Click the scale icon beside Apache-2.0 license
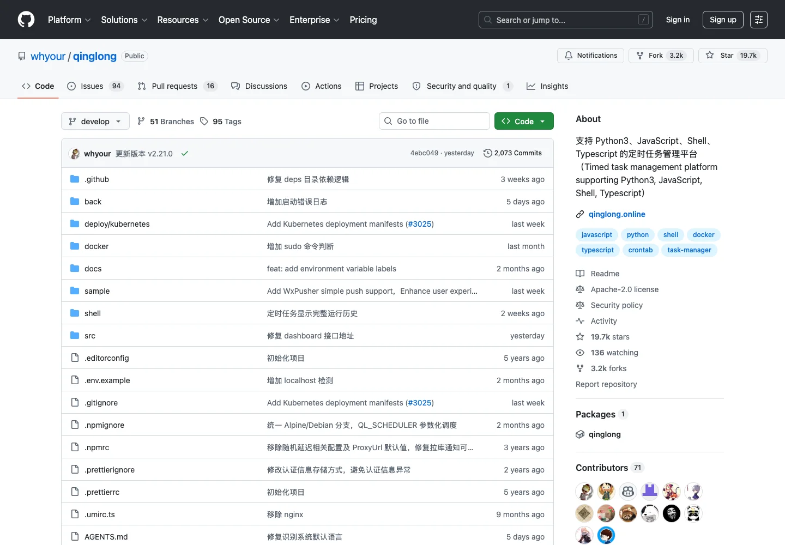 tap(580, 289)
